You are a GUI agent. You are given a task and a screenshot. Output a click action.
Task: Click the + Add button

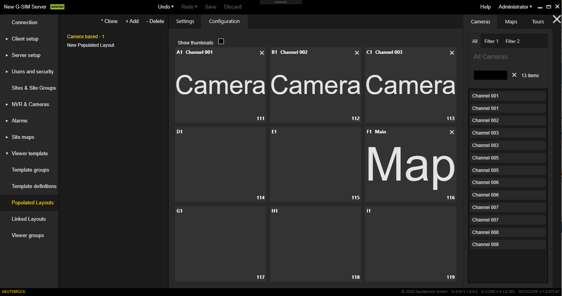pyautogui.click(x=132, y=21)
